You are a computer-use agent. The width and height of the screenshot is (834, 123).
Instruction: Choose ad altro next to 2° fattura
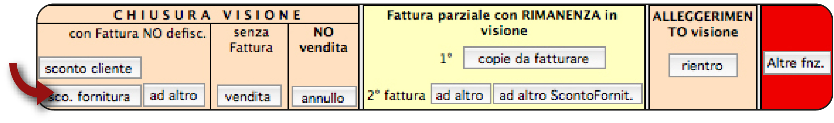coord(461,94)
